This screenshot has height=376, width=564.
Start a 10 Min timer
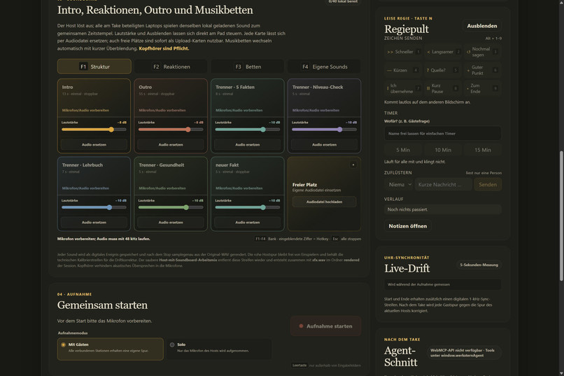click(x=443, y=150)
